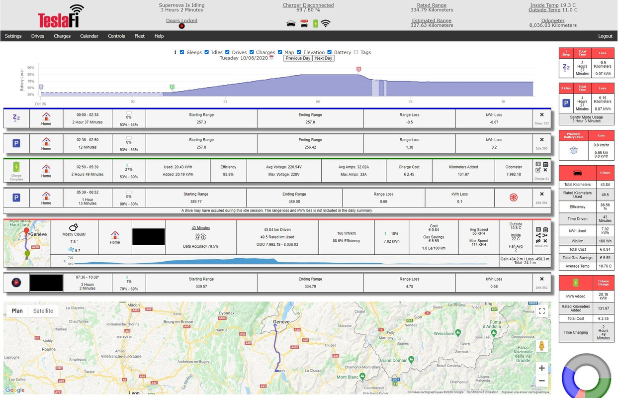Open the Settings menu
The image size is (620, 398).
click(13, 36)
